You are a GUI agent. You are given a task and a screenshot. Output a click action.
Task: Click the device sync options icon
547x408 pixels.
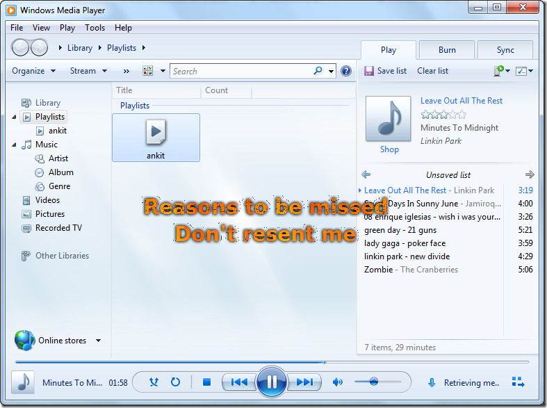(x=499, y=71)
